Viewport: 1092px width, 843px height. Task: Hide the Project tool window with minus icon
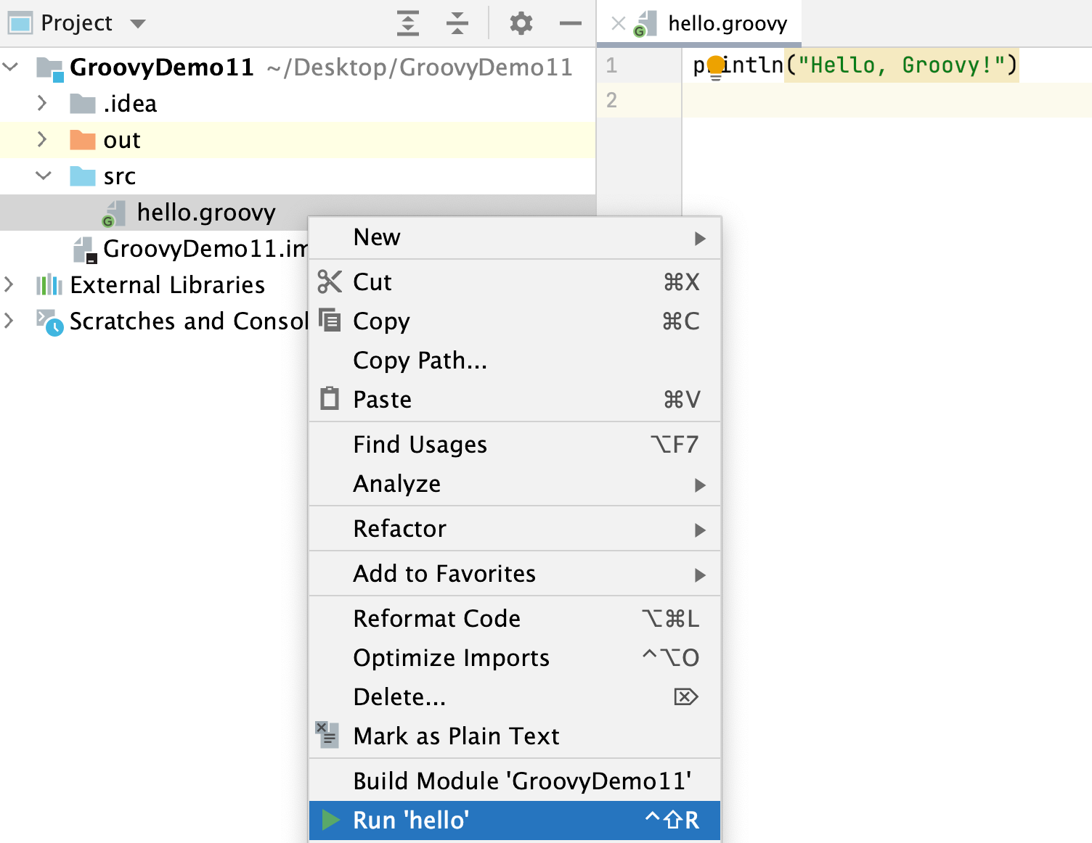571,24
